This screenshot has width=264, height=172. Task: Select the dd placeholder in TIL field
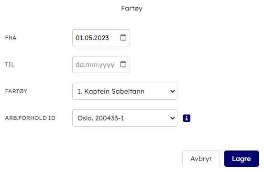[79, 64]
